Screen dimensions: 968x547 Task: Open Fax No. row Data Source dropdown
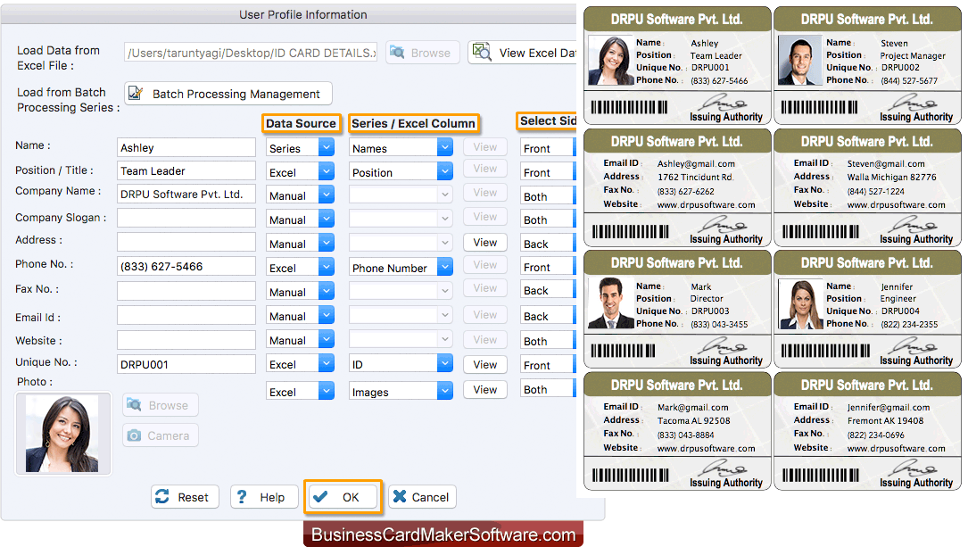[x=300, y=292]
